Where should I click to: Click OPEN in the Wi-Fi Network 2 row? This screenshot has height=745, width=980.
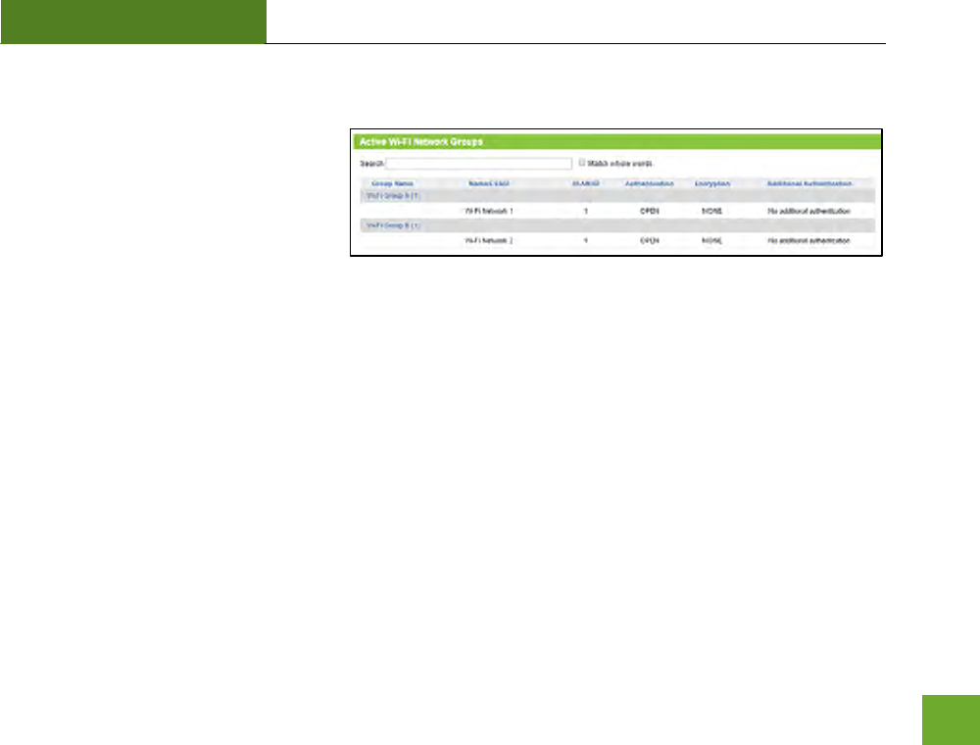tap(650, 240)
